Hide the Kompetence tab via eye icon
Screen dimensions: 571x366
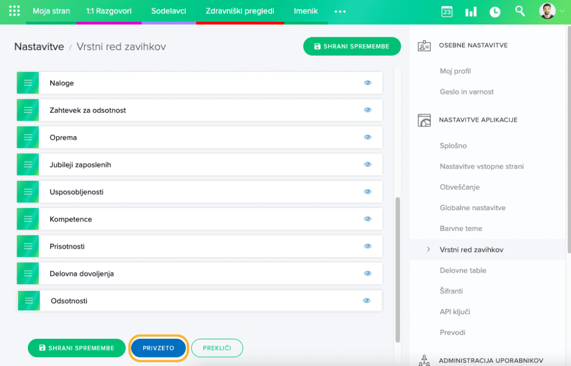tap(367, 219)
